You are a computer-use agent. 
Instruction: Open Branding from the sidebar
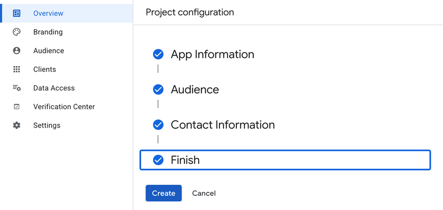[x=48, y=32]
